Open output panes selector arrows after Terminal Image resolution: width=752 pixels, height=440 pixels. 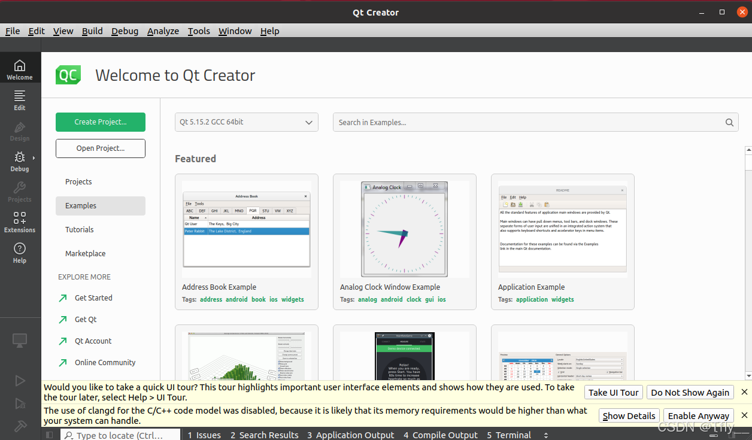pos(545,435)
